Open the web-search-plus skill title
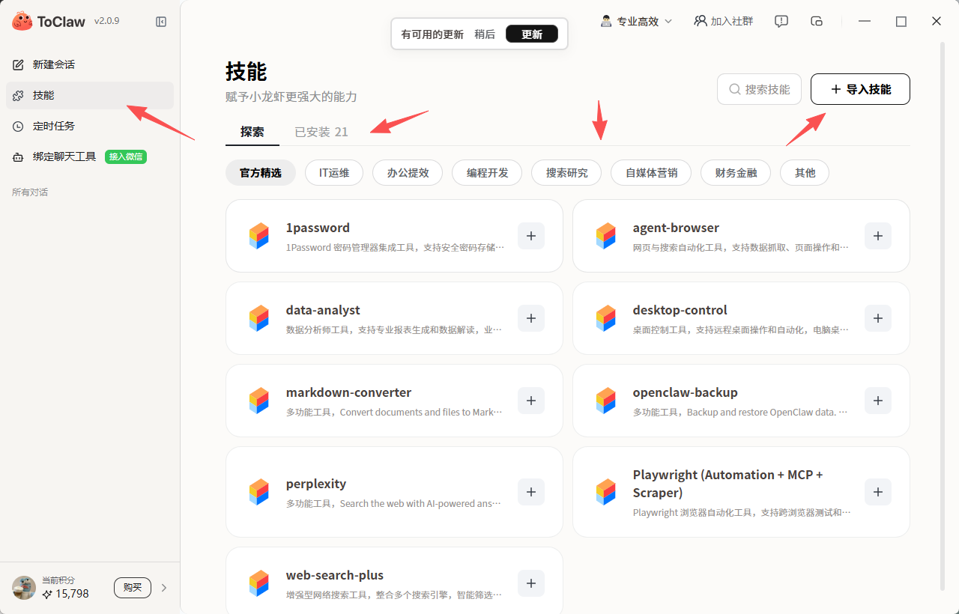The height and width of the screenshot is (614, 959). point(334,575)
